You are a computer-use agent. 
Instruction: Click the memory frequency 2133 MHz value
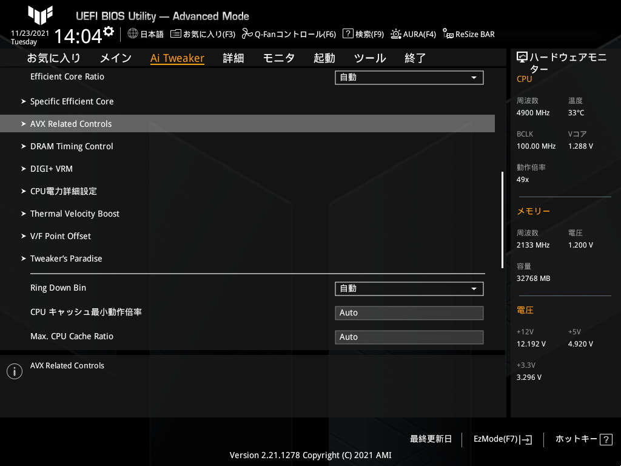533,245
